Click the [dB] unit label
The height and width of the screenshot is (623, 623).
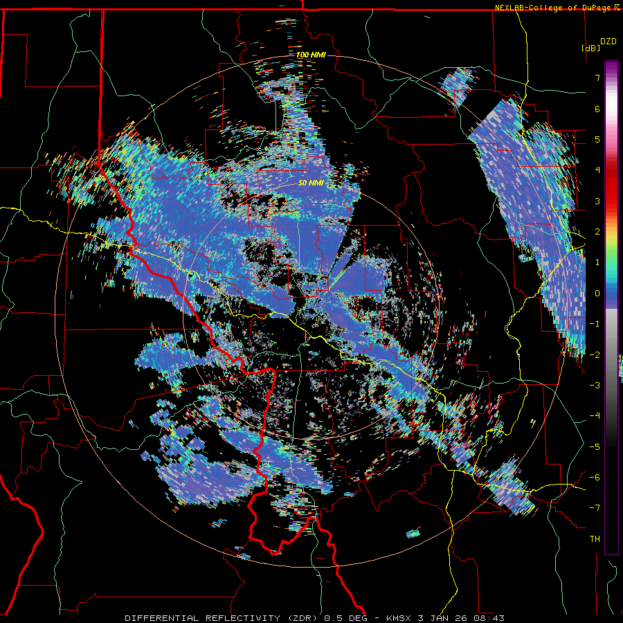coord(590,48)
